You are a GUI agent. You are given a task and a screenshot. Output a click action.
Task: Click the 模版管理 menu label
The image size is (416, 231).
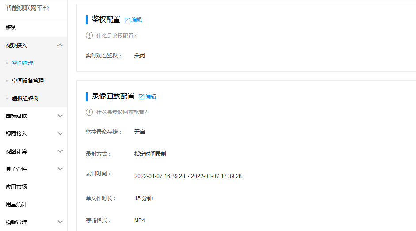16,222
